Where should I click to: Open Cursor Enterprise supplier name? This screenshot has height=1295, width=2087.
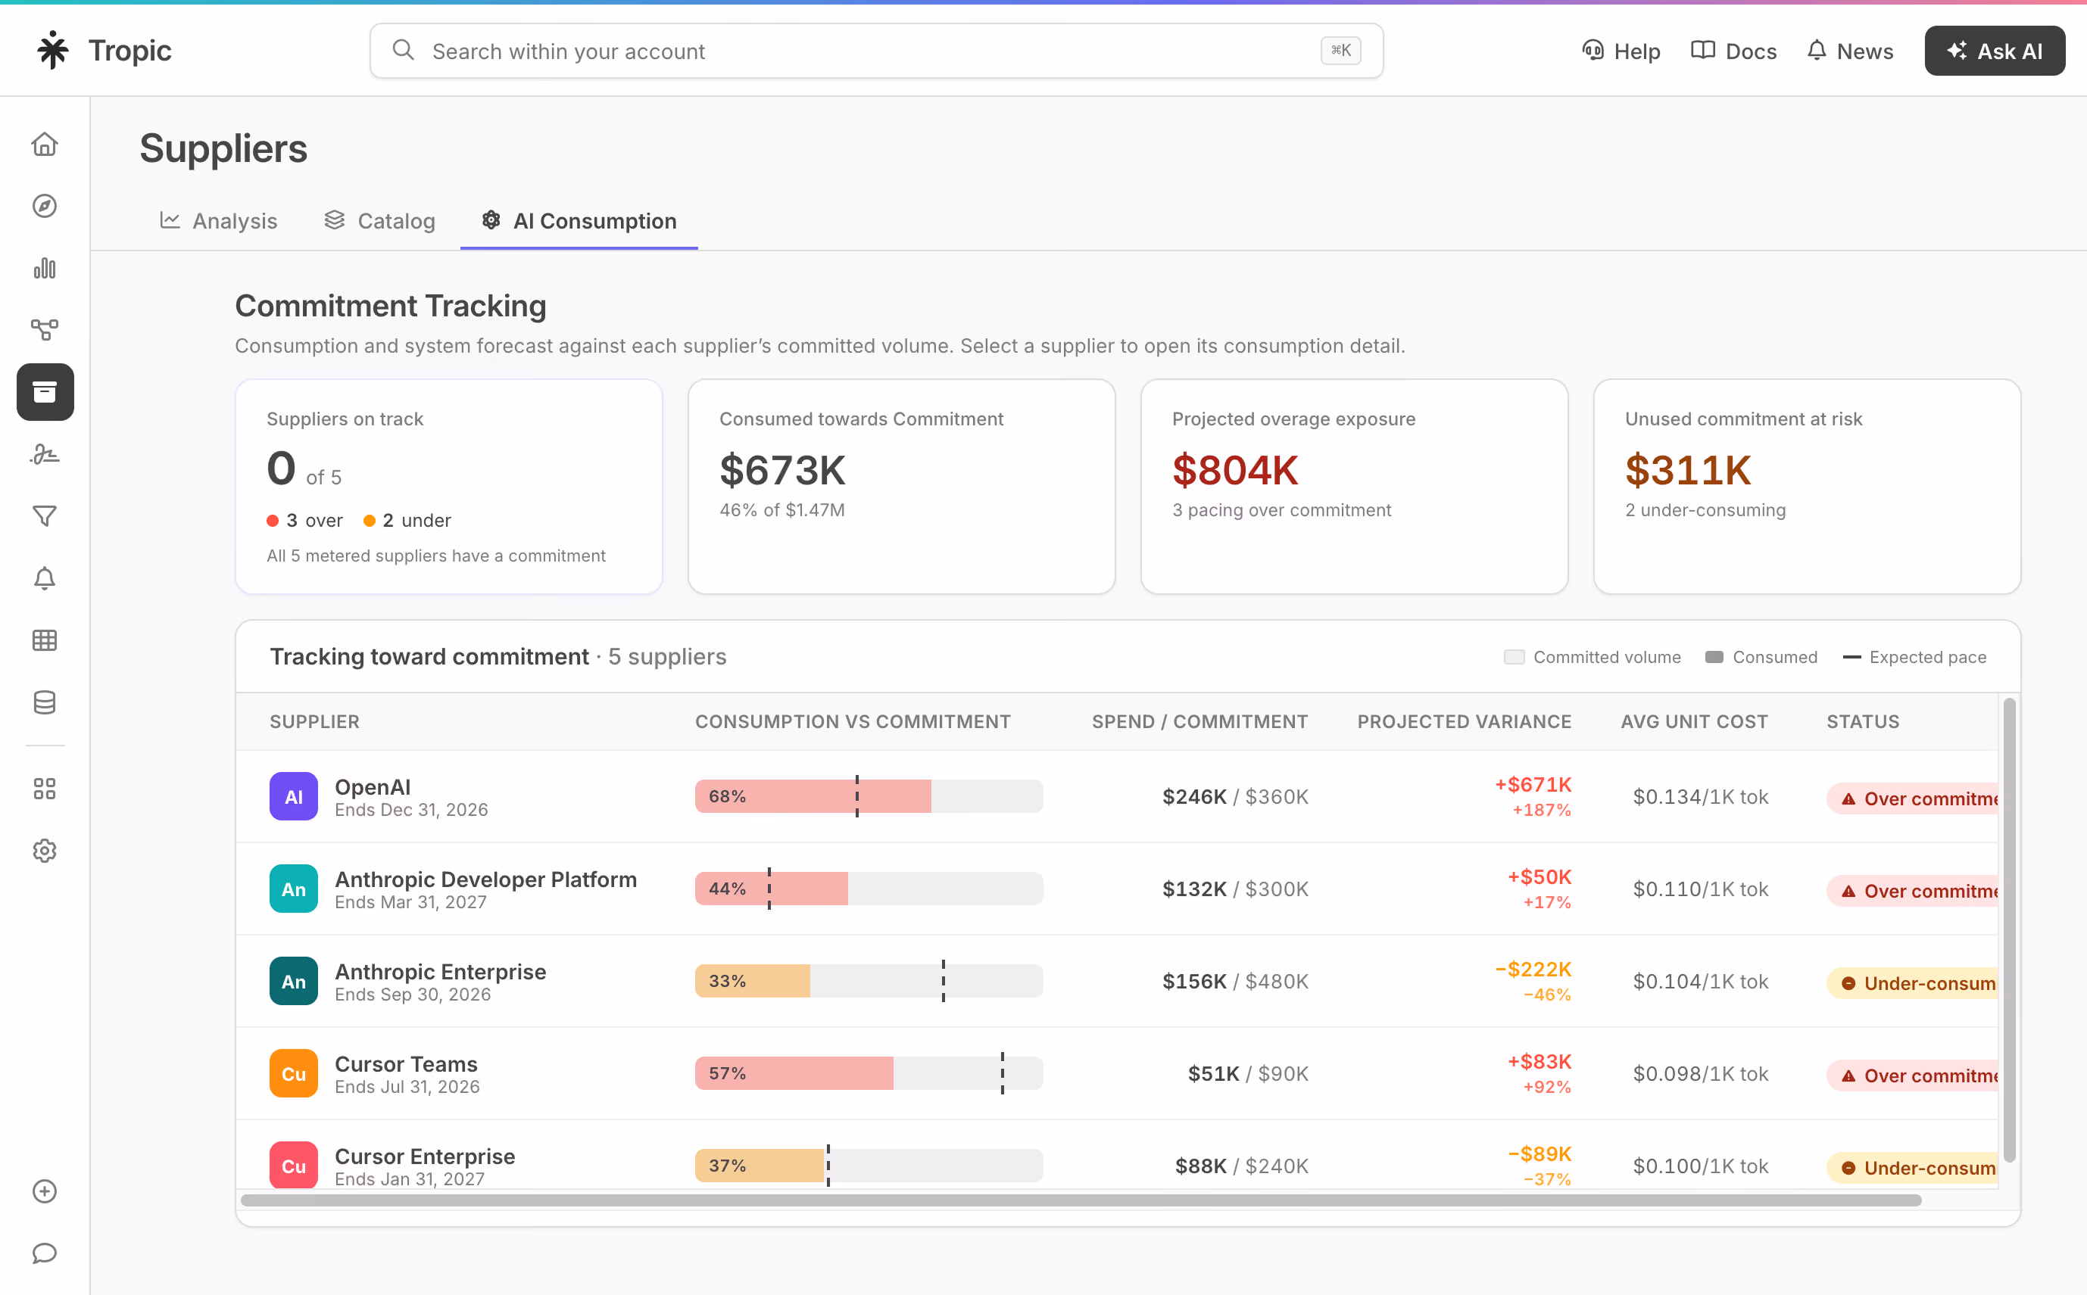[x=425, y=1156]
